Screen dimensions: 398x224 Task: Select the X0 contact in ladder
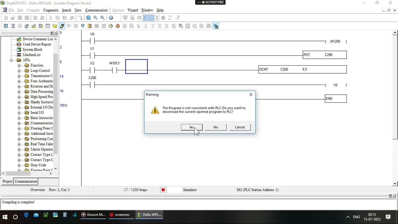click(x=92, y=41)
